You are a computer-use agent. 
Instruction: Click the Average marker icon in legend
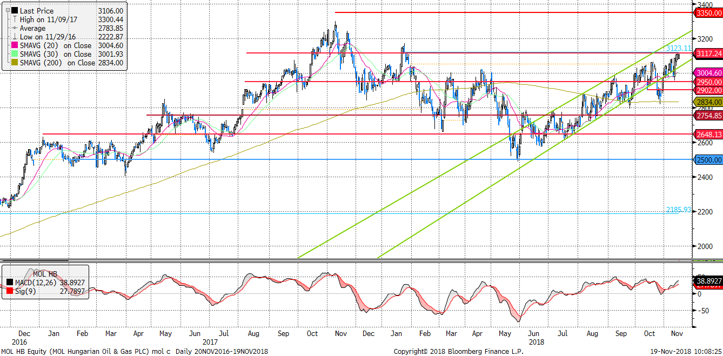coord(14,28)
